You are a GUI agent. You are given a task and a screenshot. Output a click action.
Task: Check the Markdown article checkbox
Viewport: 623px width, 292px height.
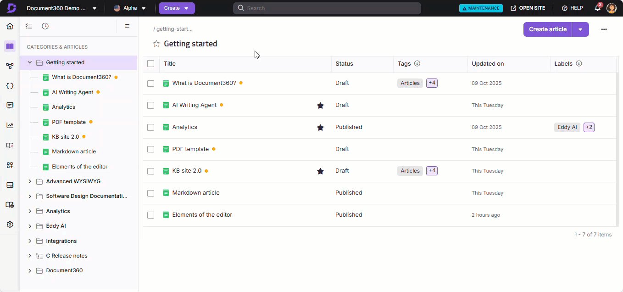tap(150, 193)
